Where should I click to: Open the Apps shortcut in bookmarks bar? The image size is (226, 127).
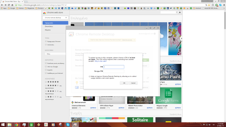[4, 8]
